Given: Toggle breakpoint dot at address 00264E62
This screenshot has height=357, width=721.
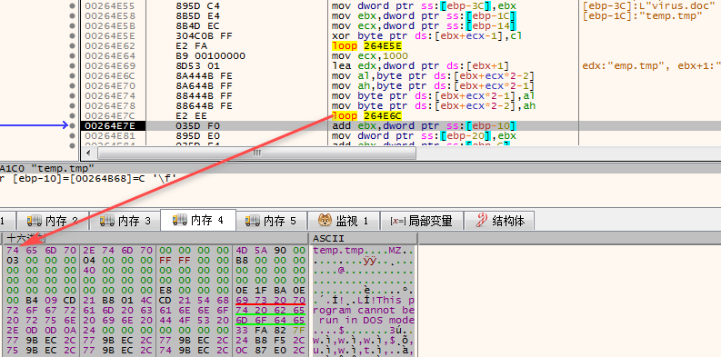Looking at the screenshot, I should [x=72, y=46].
